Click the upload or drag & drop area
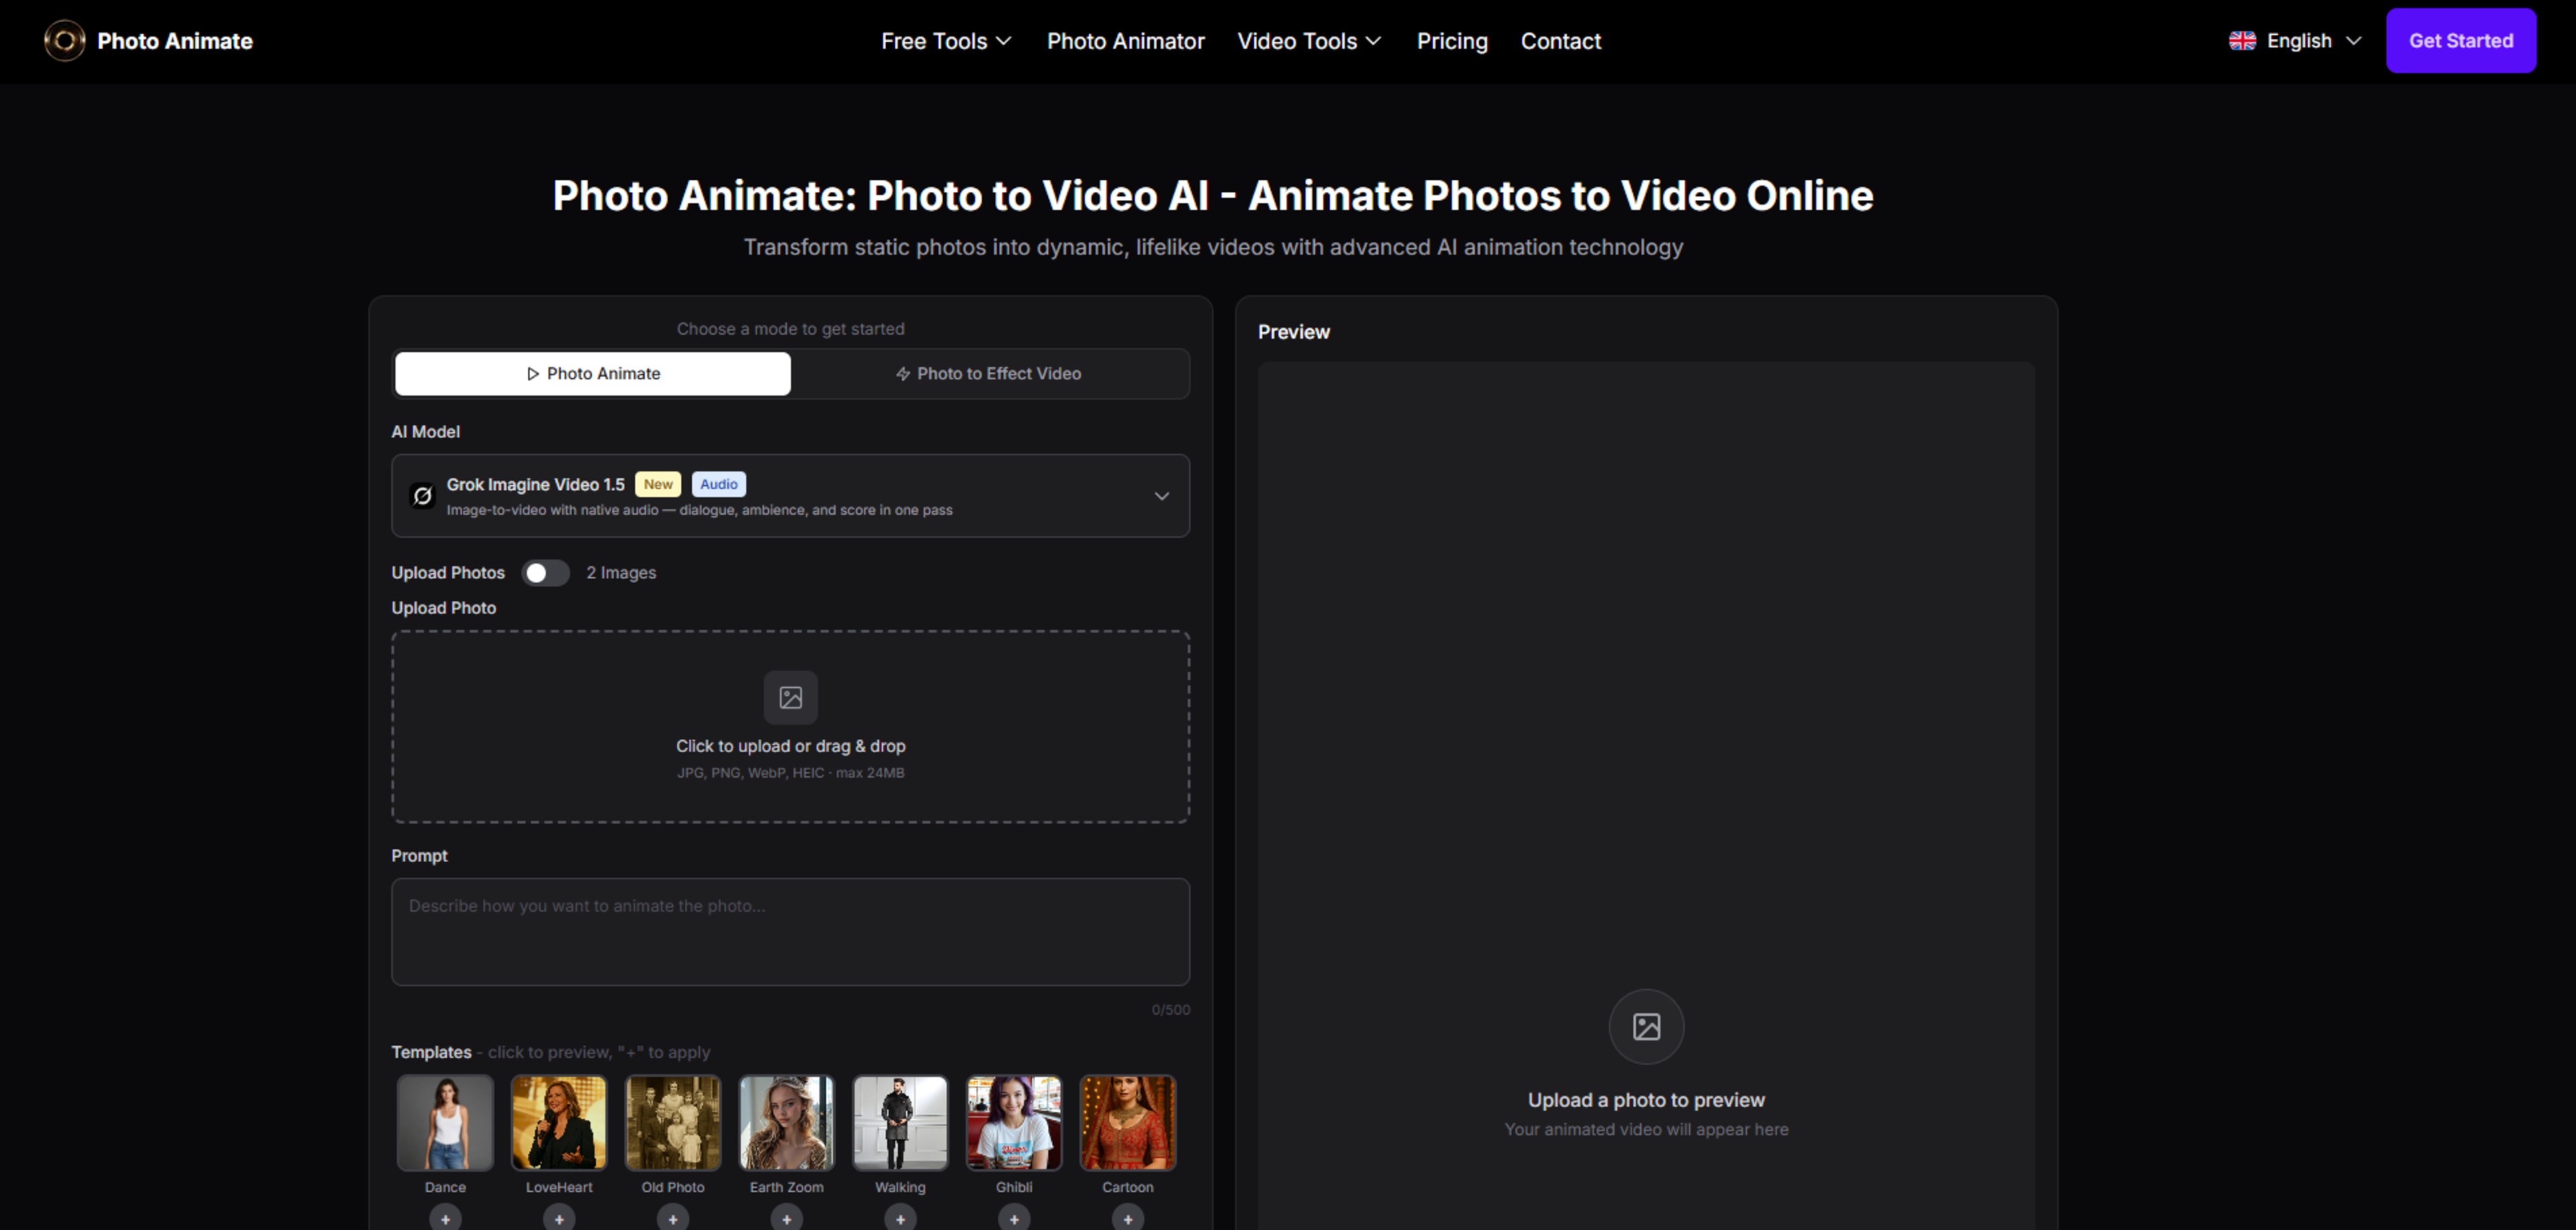Viewport: 2576px width, 1230px height. click(x=790, y=727)
